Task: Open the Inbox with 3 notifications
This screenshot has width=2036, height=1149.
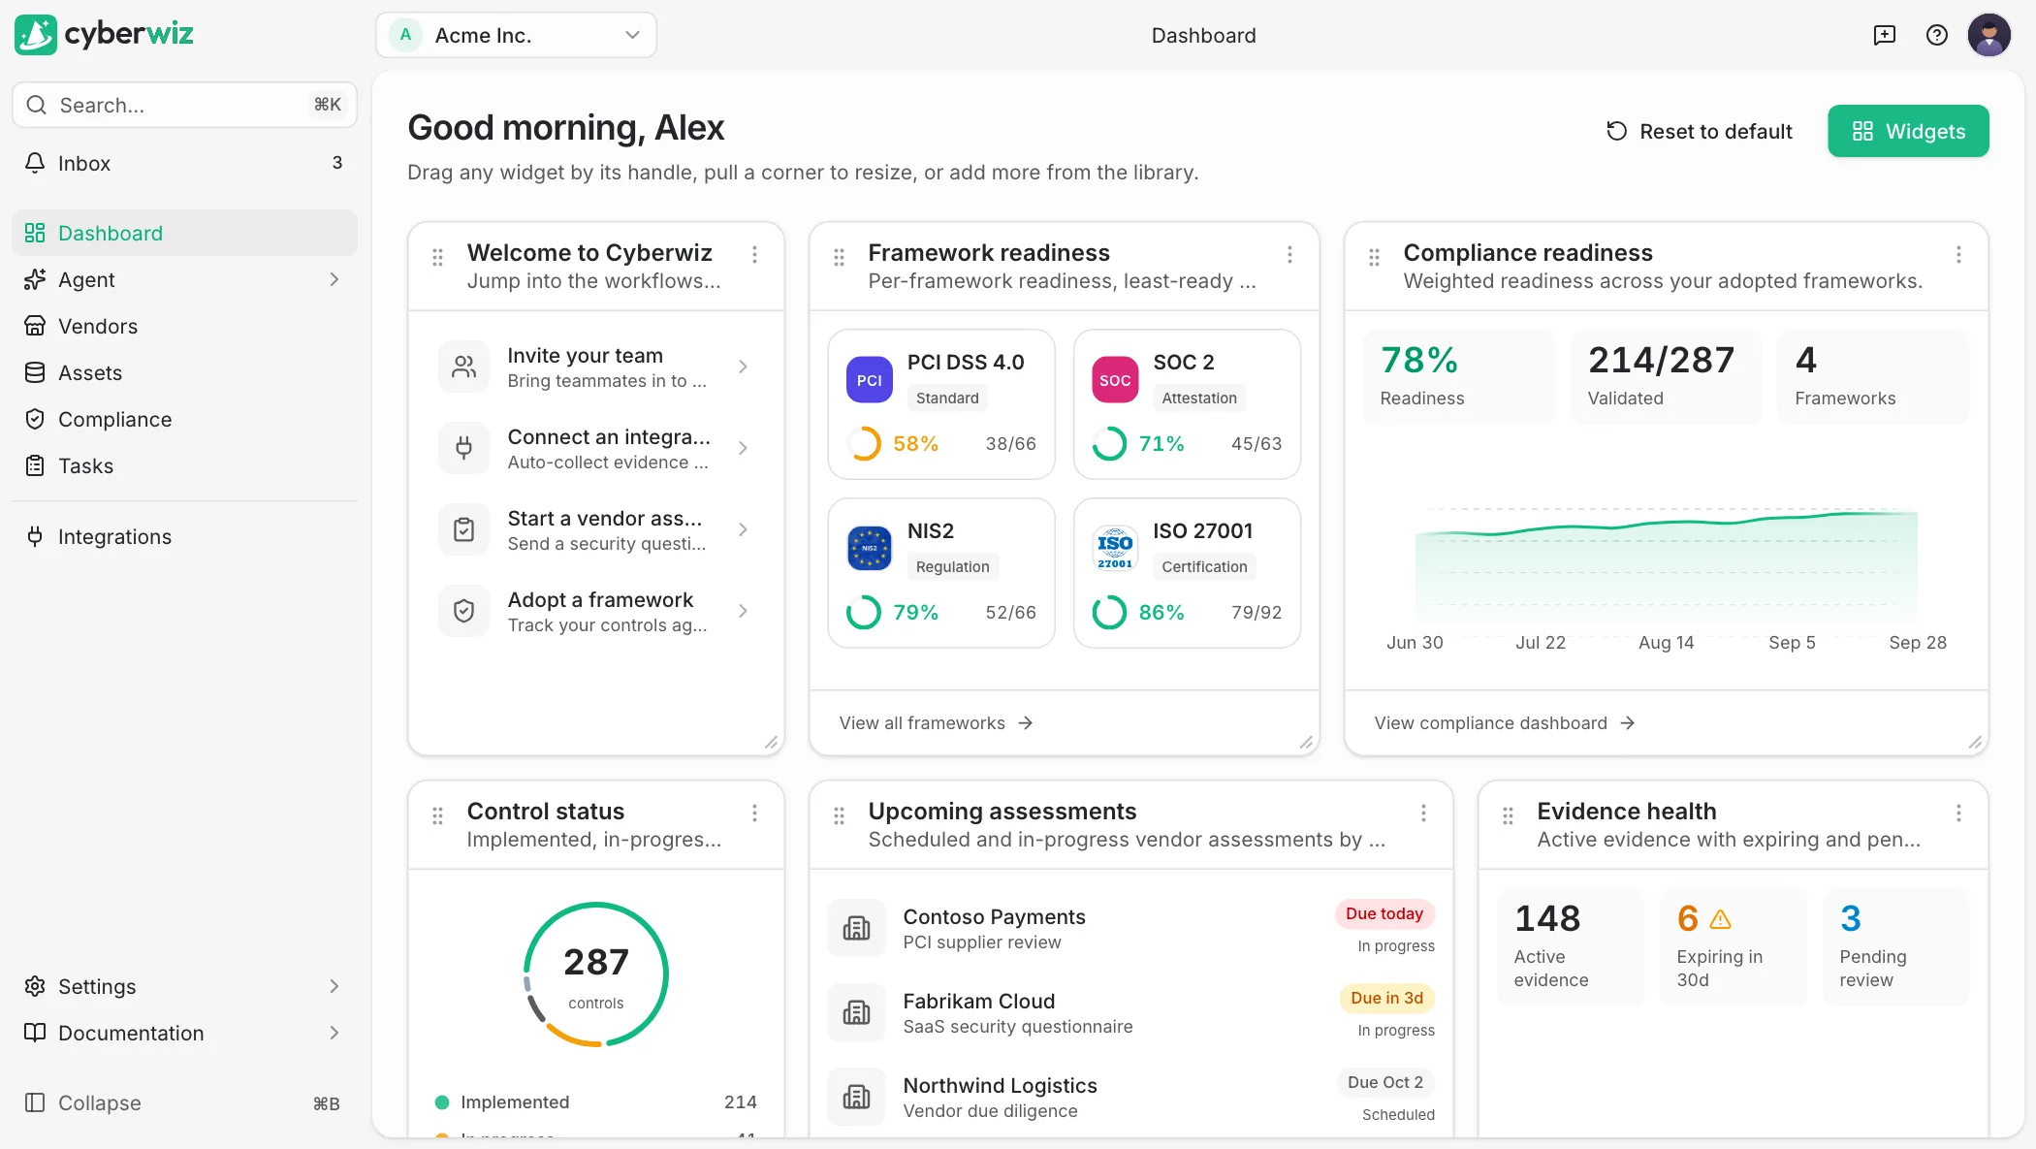Action: [x=184, y=164]
